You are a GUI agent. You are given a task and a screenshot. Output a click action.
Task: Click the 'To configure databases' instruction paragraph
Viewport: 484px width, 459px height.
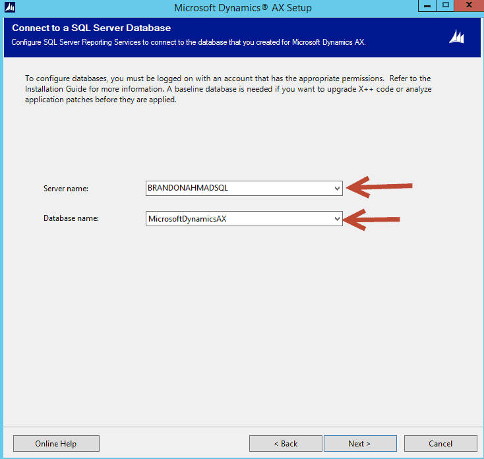[x=228, y=89]
